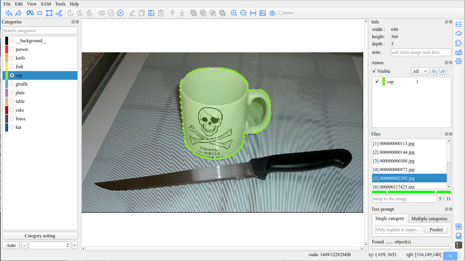The image size is (465, 261).
Task: Click the Predict button
Action: pyautogui.click(x=436, y=229)
